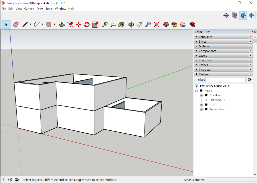Open Shape tool dropdown arrow
The height and width of the screenshot is (183, 257).
click(x=54, y=24)
